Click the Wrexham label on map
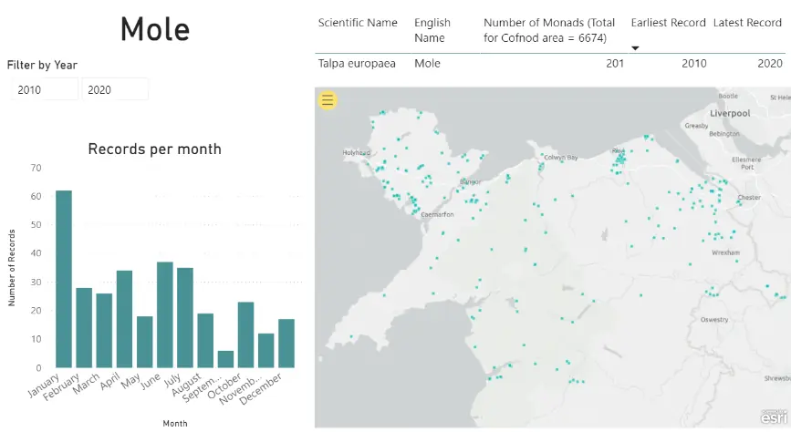Image resolution: width=791 pixels, height=432 pixels. click(725, 252)
